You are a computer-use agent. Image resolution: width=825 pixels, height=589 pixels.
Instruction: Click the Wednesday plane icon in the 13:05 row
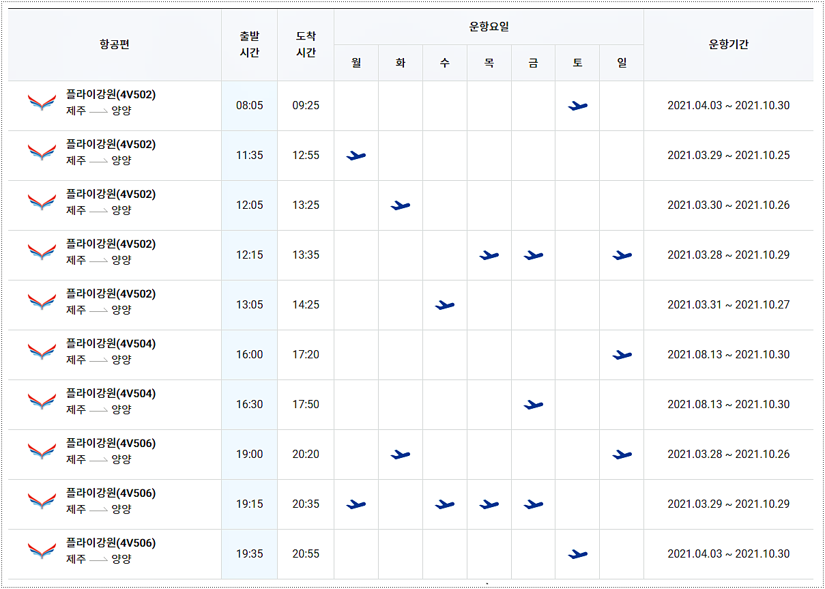click(445, 305)
